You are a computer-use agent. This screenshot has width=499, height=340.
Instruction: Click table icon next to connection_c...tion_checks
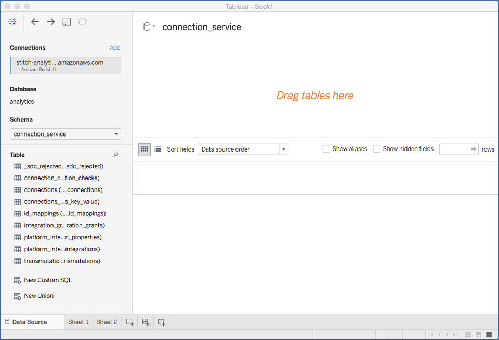pyautogui.click(x=18, y=178)
